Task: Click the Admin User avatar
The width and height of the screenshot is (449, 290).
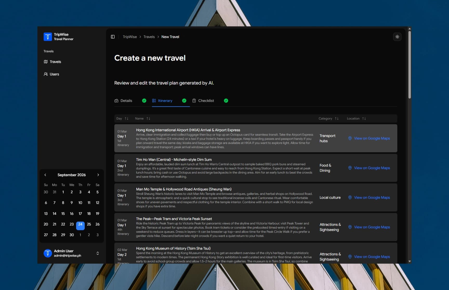Action: 48,253
